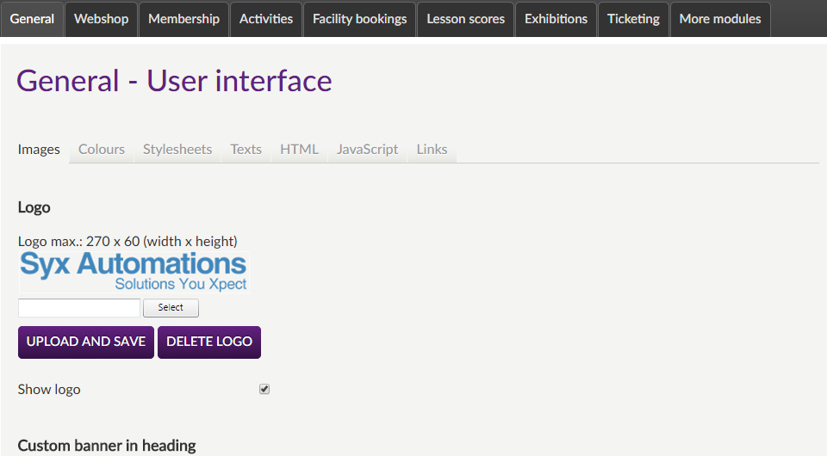Screen dimensions: 827x456
Task: Go to the Activities tab
Action: click(266, 19)
